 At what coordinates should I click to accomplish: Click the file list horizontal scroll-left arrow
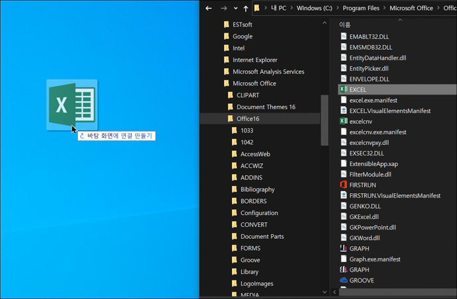tap(334, 292)
